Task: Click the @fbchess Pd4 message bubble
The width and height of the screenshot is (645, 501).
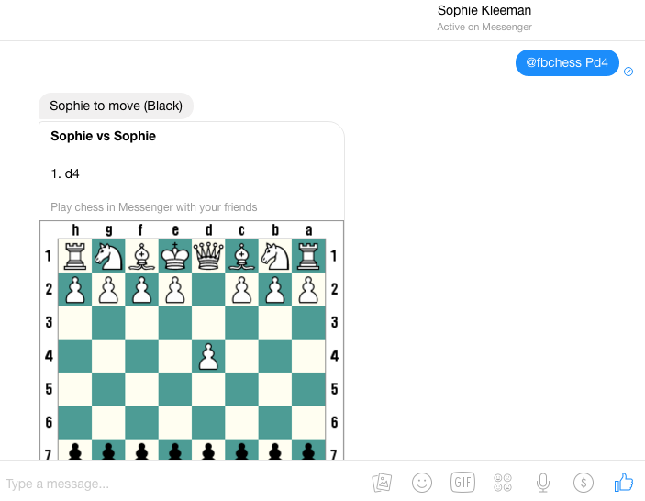Action: tap(567, 63)
